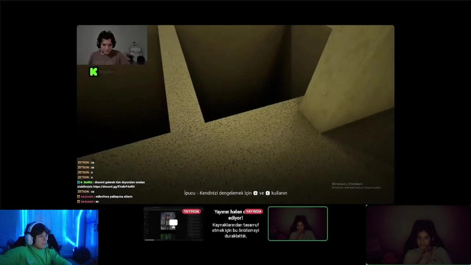Select the top streamer webcam overlay
The width and height of the screenshot is (471, 265).
coord(112,45)
